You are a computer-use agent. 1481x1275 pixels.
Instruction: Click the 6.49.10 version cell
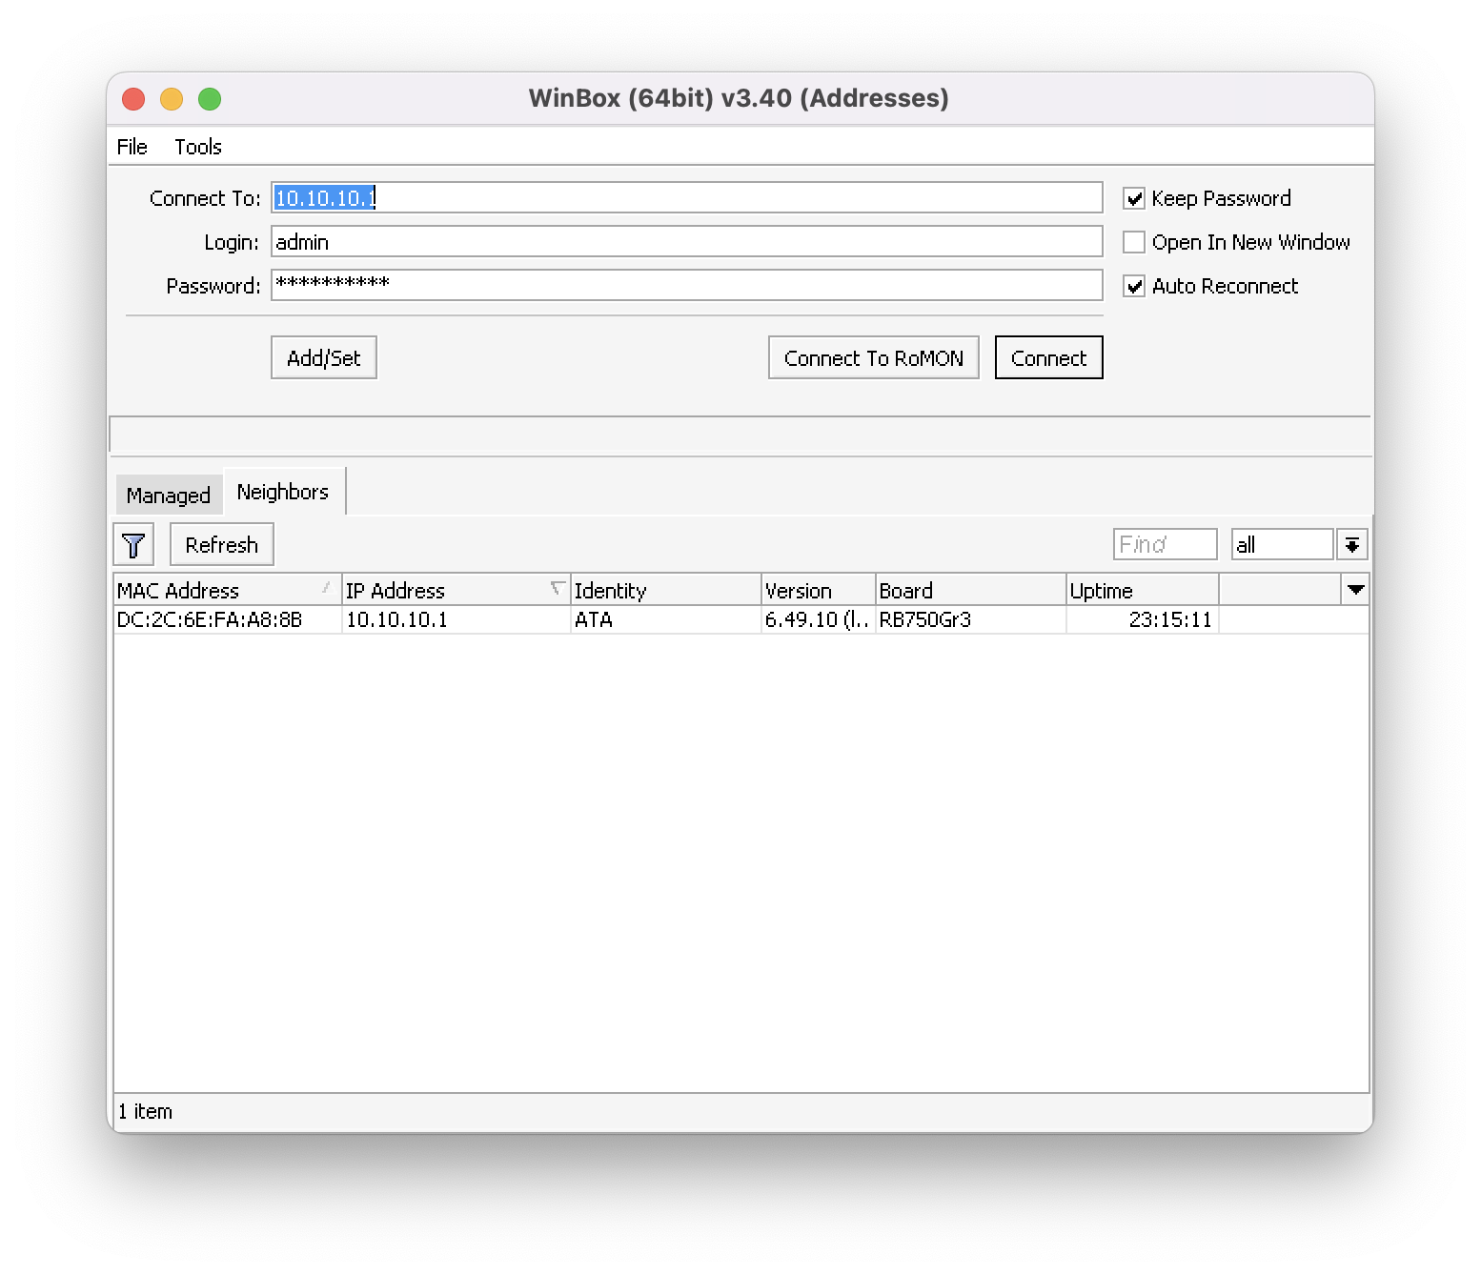[x=818, y=619]
